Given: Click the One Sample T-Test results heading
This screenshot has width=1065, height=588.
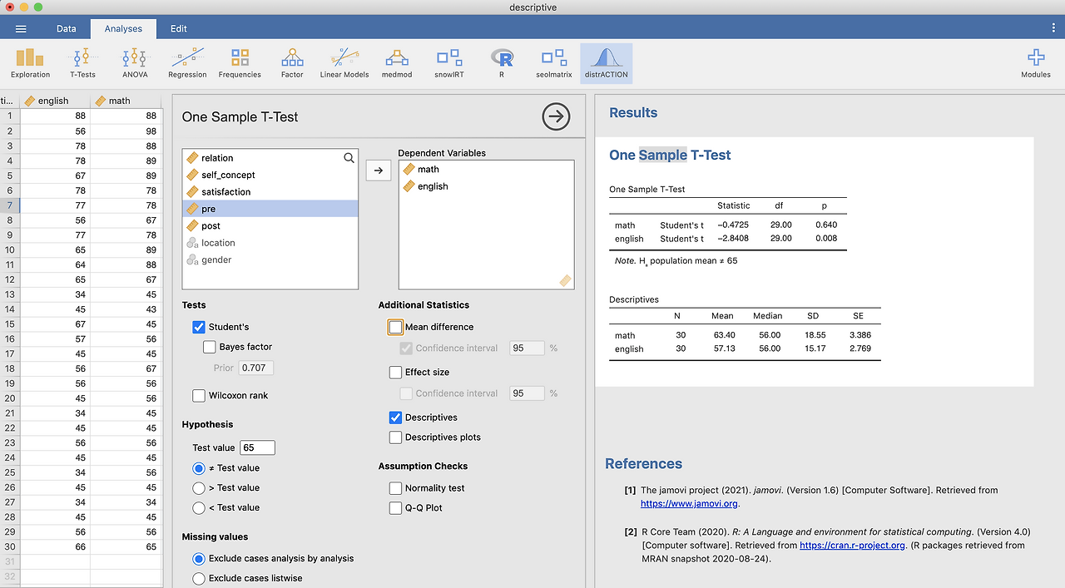Looking at the screenshot, I should coord(670,155).
